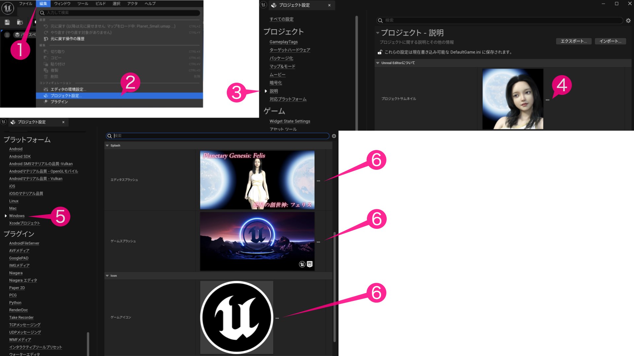Collapse the Icon category
This screenshot has height=356, width=634.
(107, 276)
